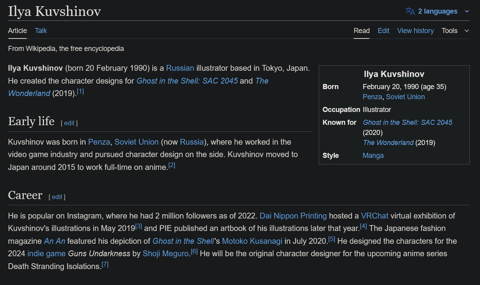
Task: Open the indie game link
Action: point(47,254)
